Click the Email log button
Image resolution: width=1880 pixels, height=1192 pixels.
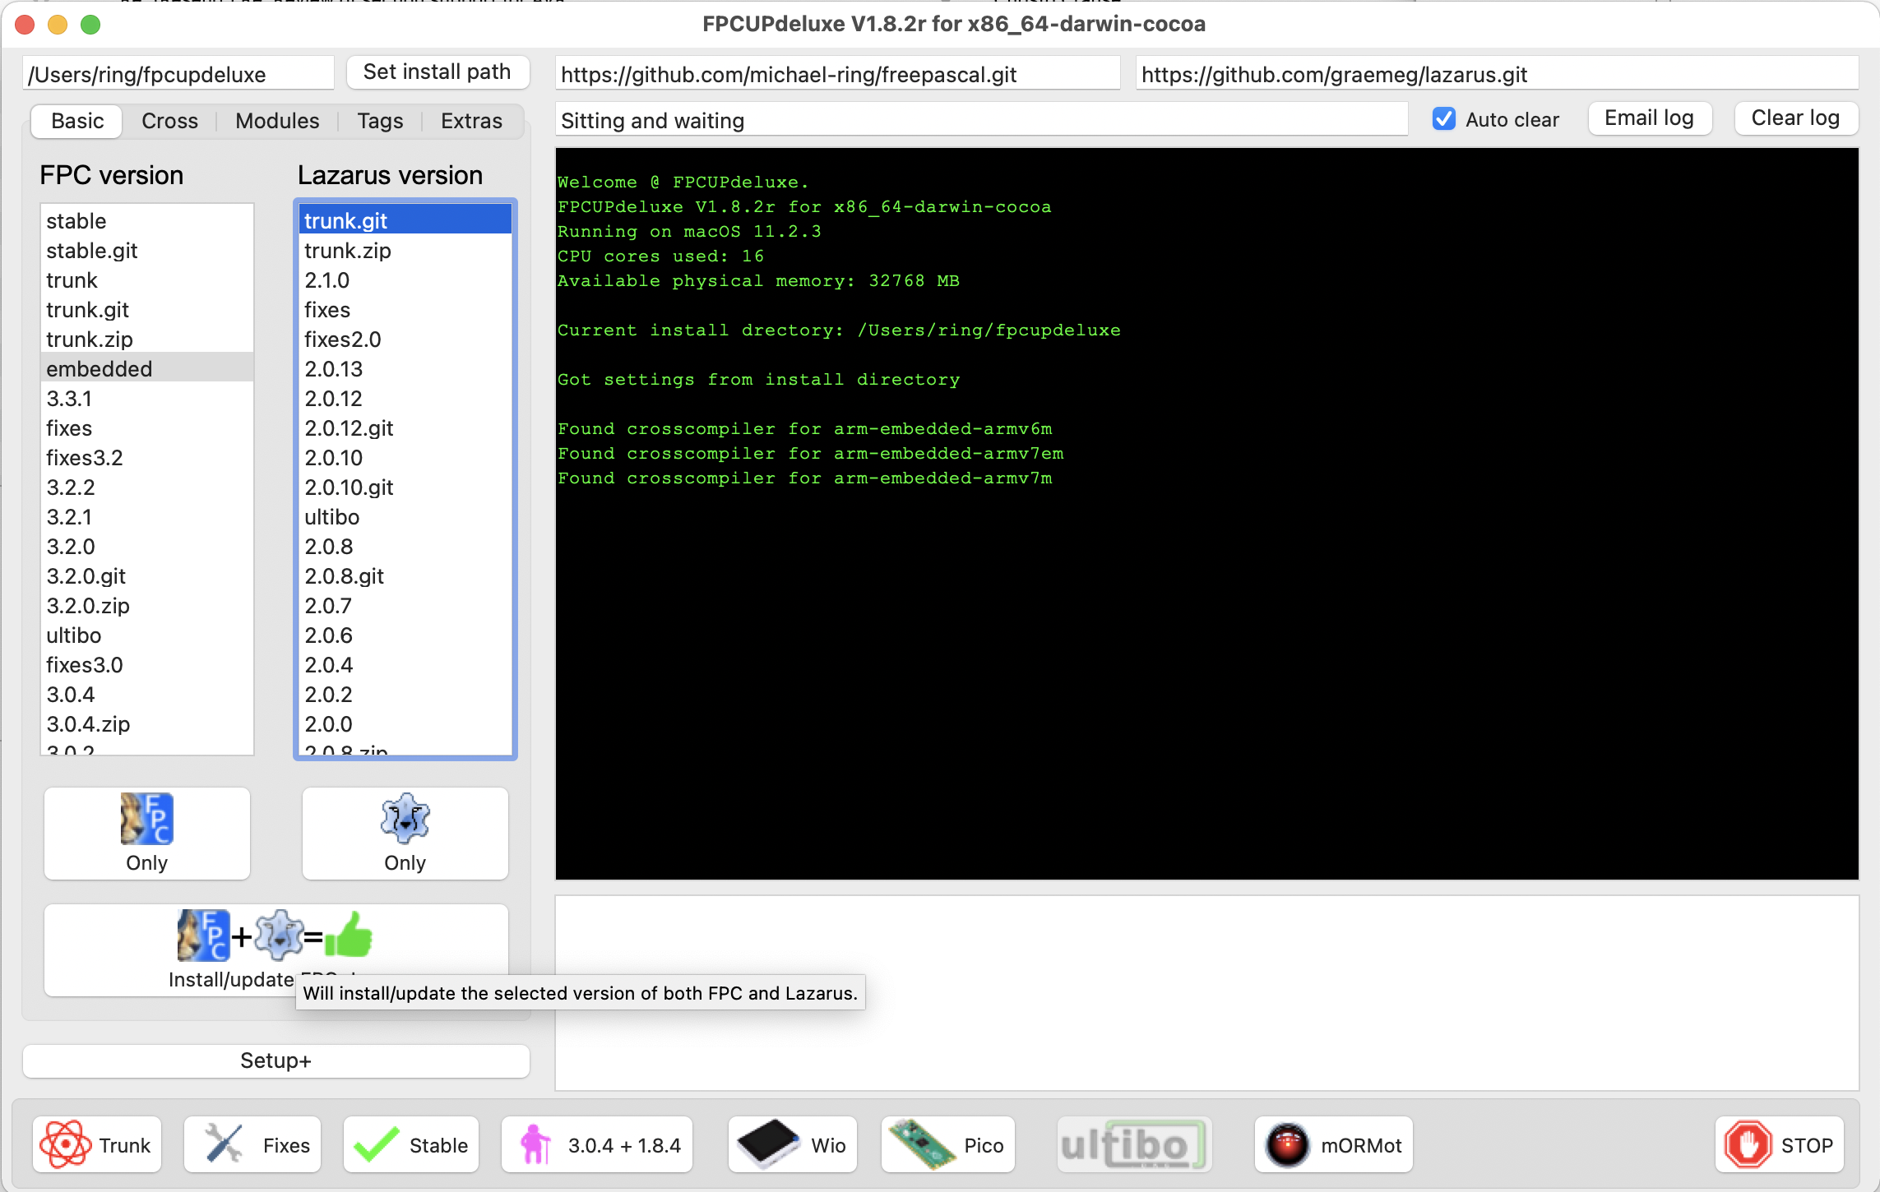(1650, 118)
